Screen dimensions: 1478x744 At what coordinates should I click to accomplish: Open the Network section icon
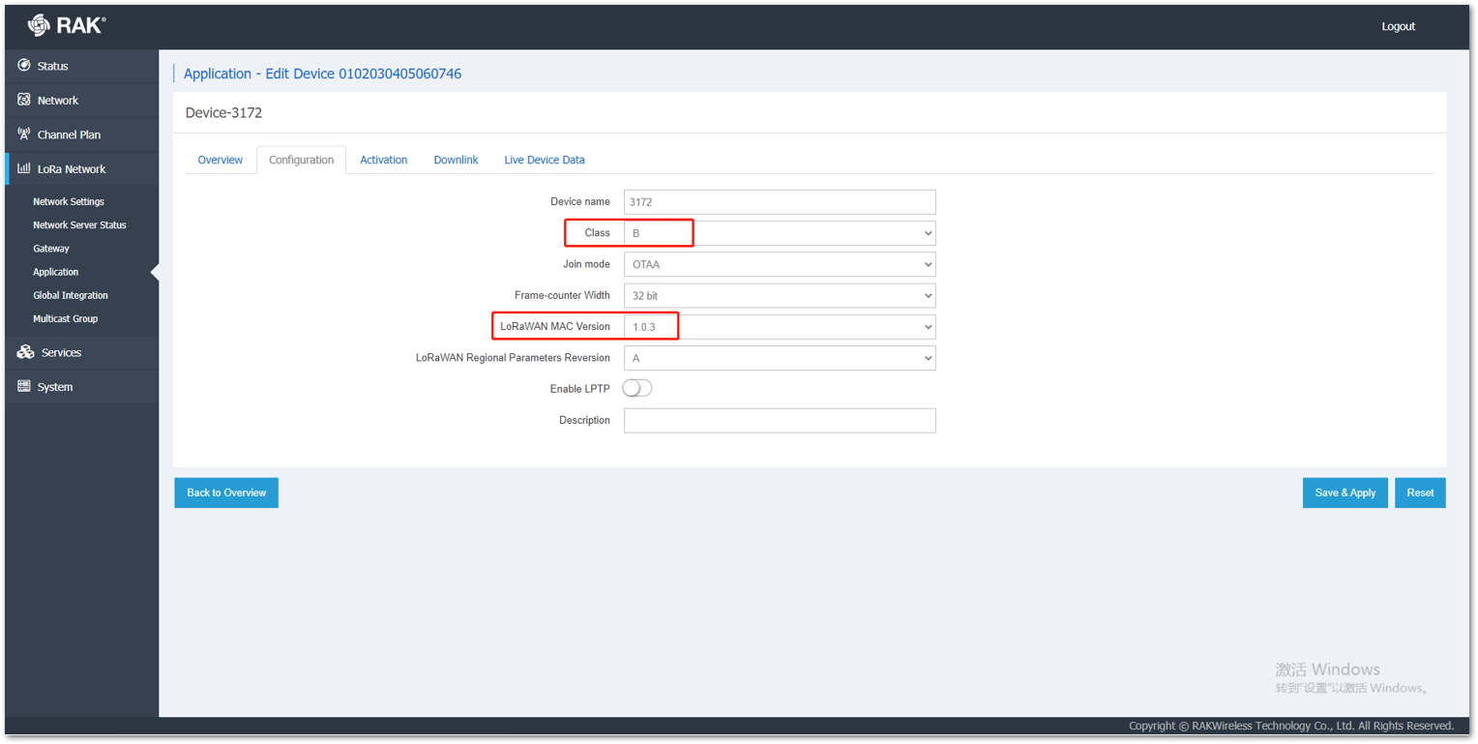(23, 100)
